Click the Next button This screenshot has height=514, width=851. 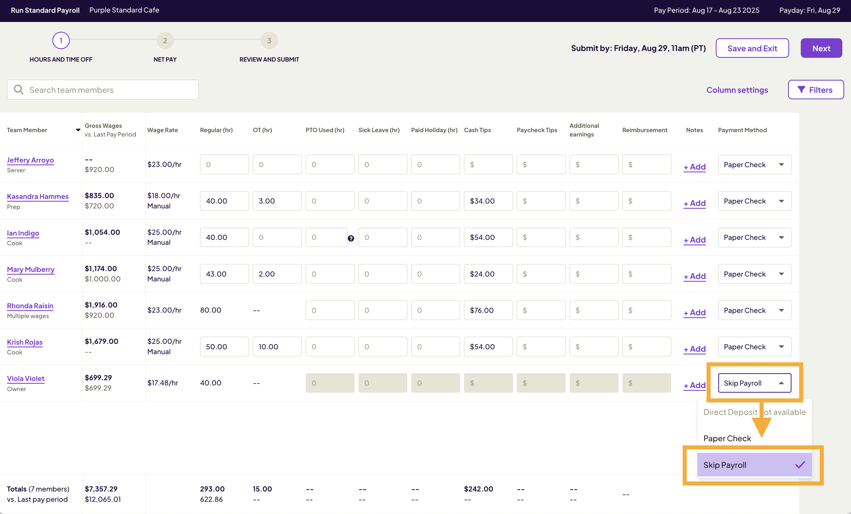tap(821, 48)
